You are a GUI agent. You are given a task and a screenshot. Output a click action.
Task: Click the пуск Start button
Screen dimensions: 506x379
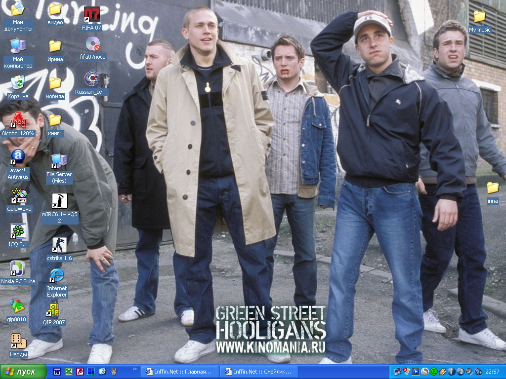coord(23,372)
